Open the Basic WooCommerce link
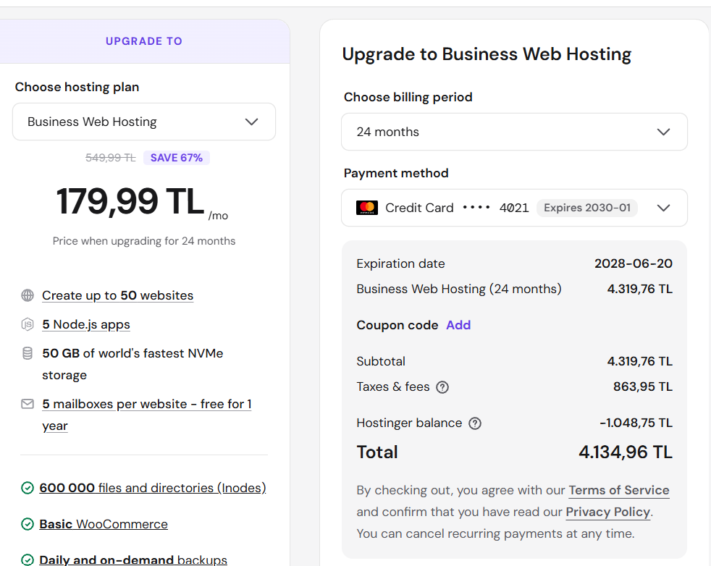This screenshot has height=566, width=711. tap(104, 524)
